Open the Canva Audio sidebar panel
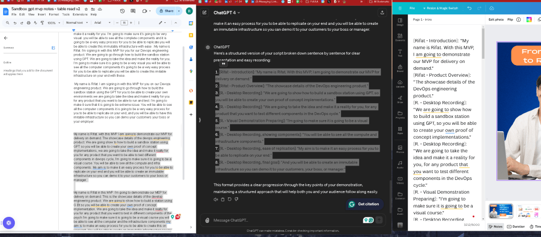Viewport: 541px width, 237px height. tap(400, 165)
